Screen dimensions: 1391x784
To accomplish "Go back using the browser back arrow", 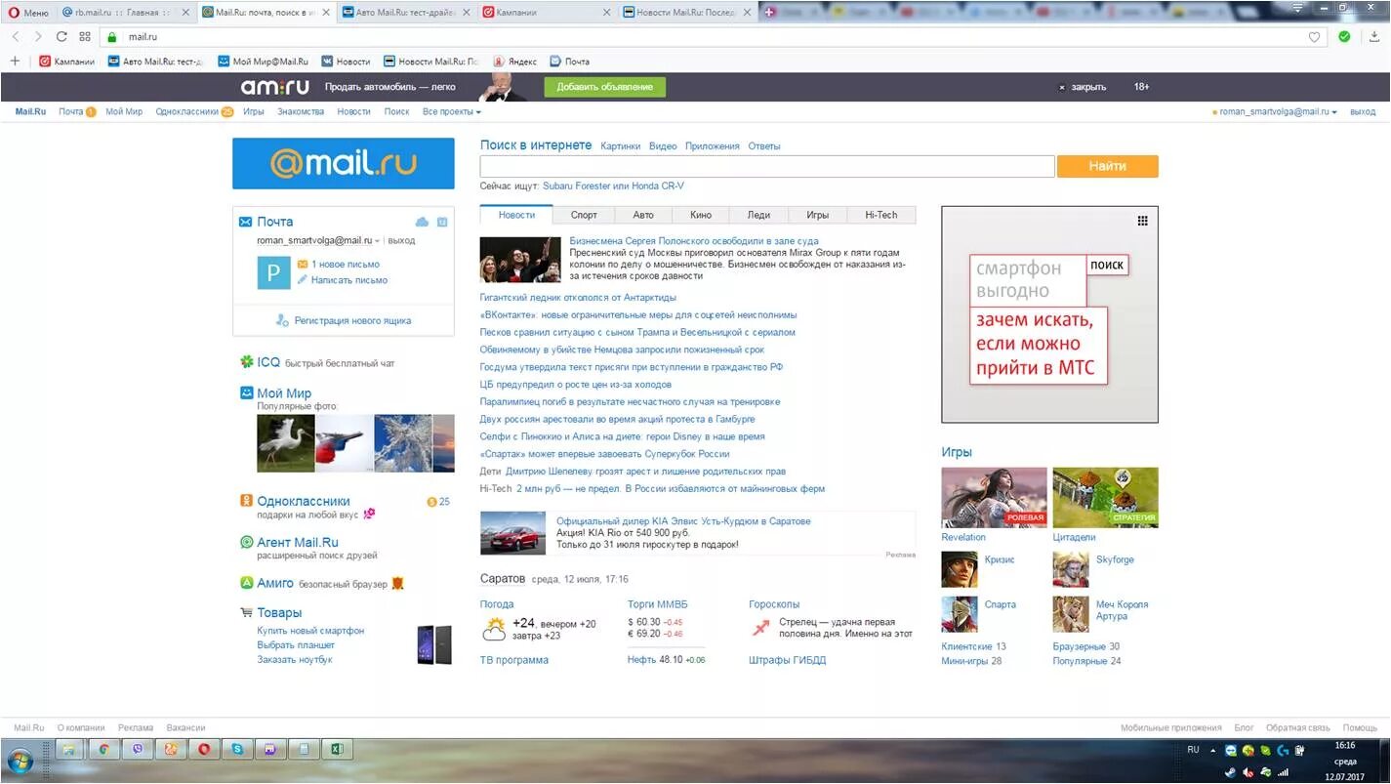I will (16, 36).
